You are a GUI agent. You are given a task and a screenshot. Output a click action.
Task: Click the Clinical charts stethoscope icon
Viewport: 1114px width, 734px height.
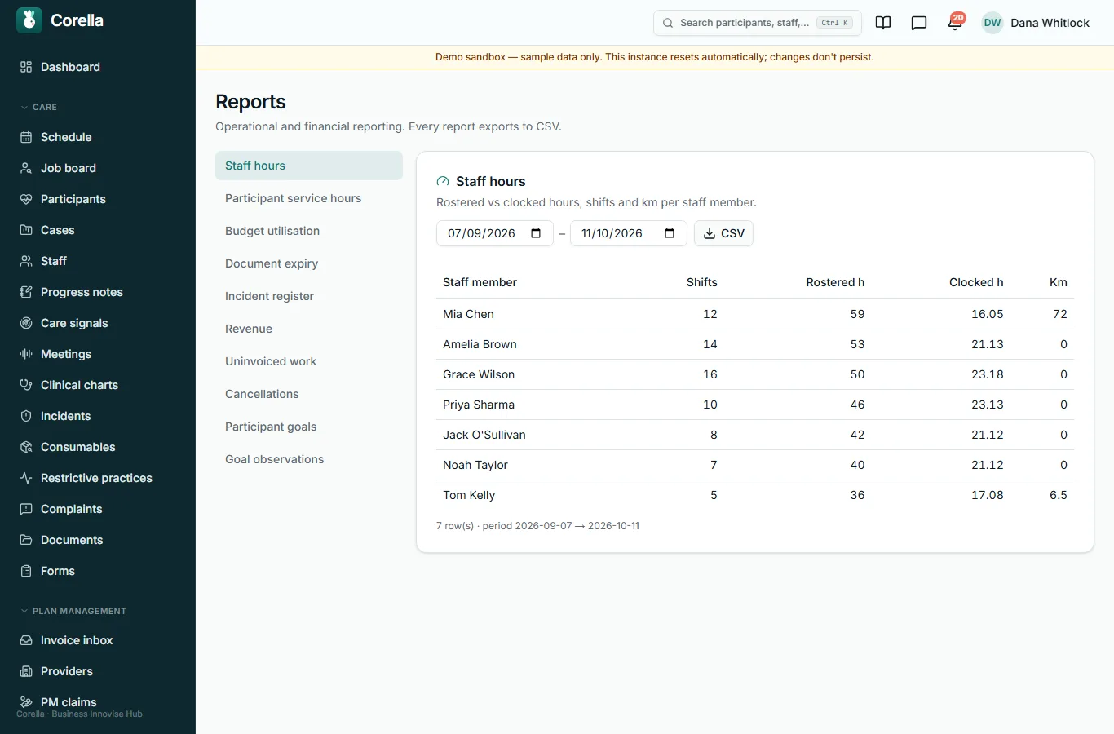coord(26,385)
